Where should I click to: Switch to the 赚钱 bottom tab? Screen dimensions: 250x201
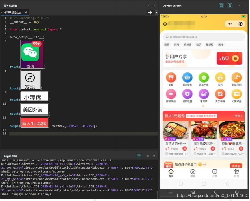tap(193, 173)
